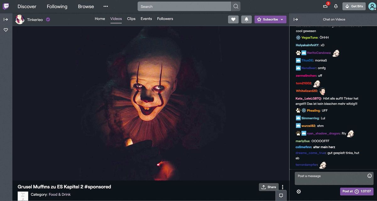Click Post at 1:37:07 button
This screenshot has width=377, height=201.
(x=357, y=191)
